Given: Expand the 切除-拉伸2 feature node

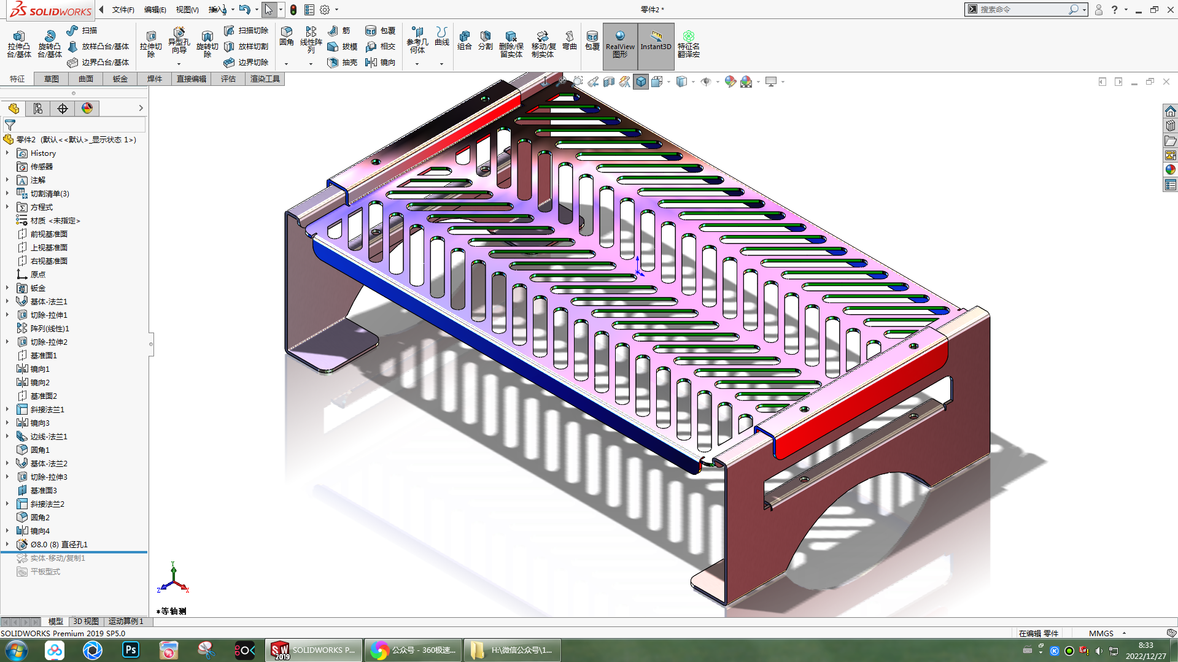Looking at the screenshot, I should 7,342.
